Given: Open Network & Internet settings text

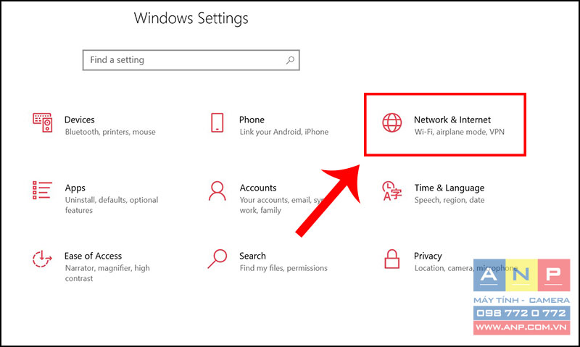Looking at the screenshot, I should [x=452, y=120].
